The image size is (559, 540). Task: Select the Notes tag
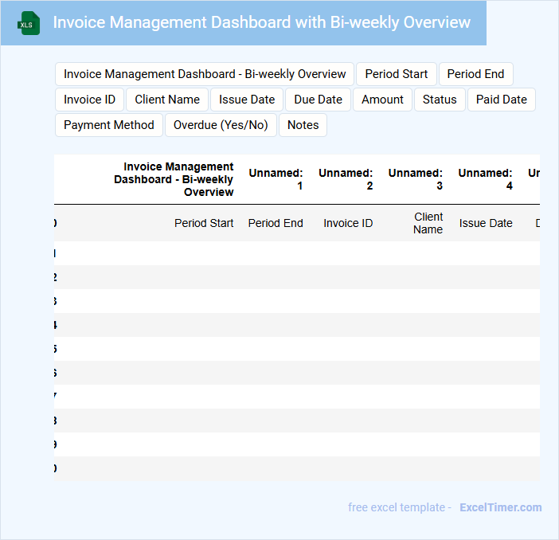(303, 125)
